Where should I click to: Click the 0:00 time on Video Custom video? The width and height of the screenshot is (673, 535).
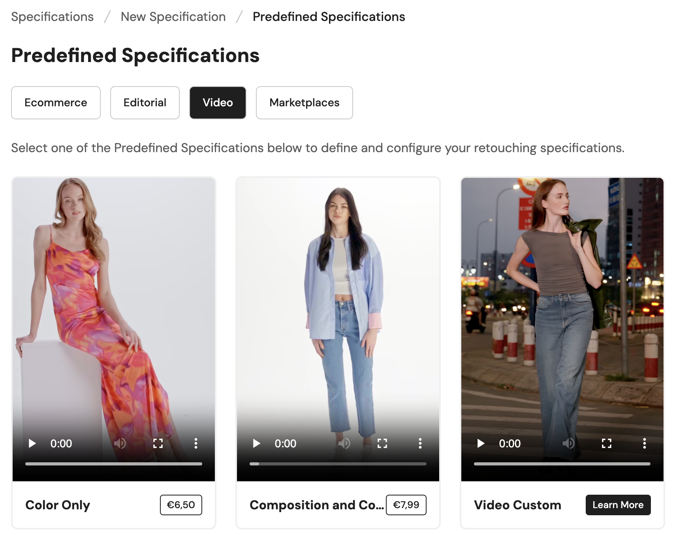[x=510, y=443]
